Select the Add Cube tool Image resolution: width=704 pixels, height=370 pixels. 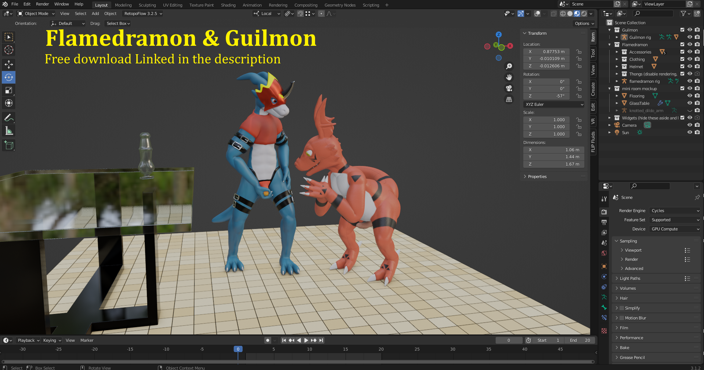tap(9, 145)
